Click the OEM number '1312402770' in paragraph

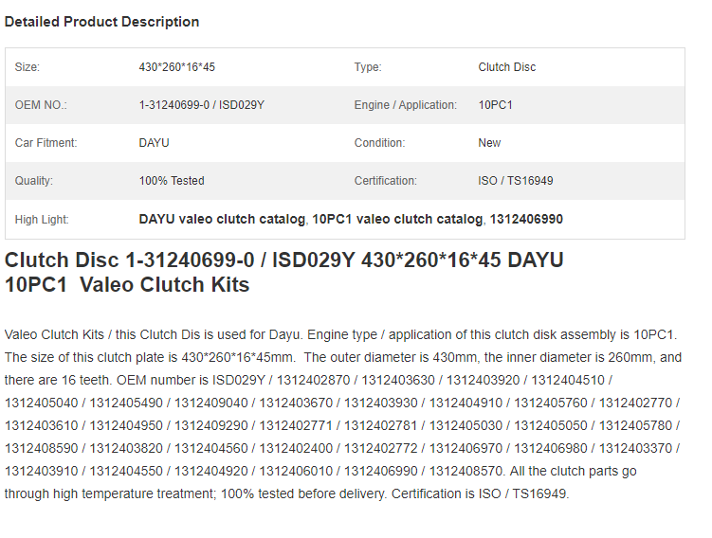[x=635, y=403]
